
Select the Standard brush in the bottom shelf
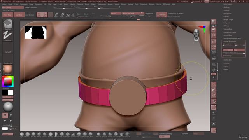click(116, 135)
